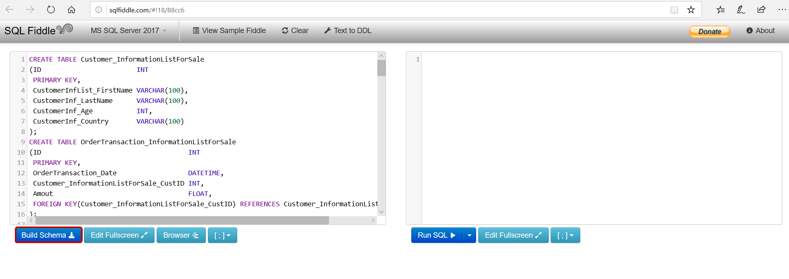The height and width of the screenshot is (279, 789).
Task: Click the FOREIGN keyword on line 15
Action: [47, 204]
